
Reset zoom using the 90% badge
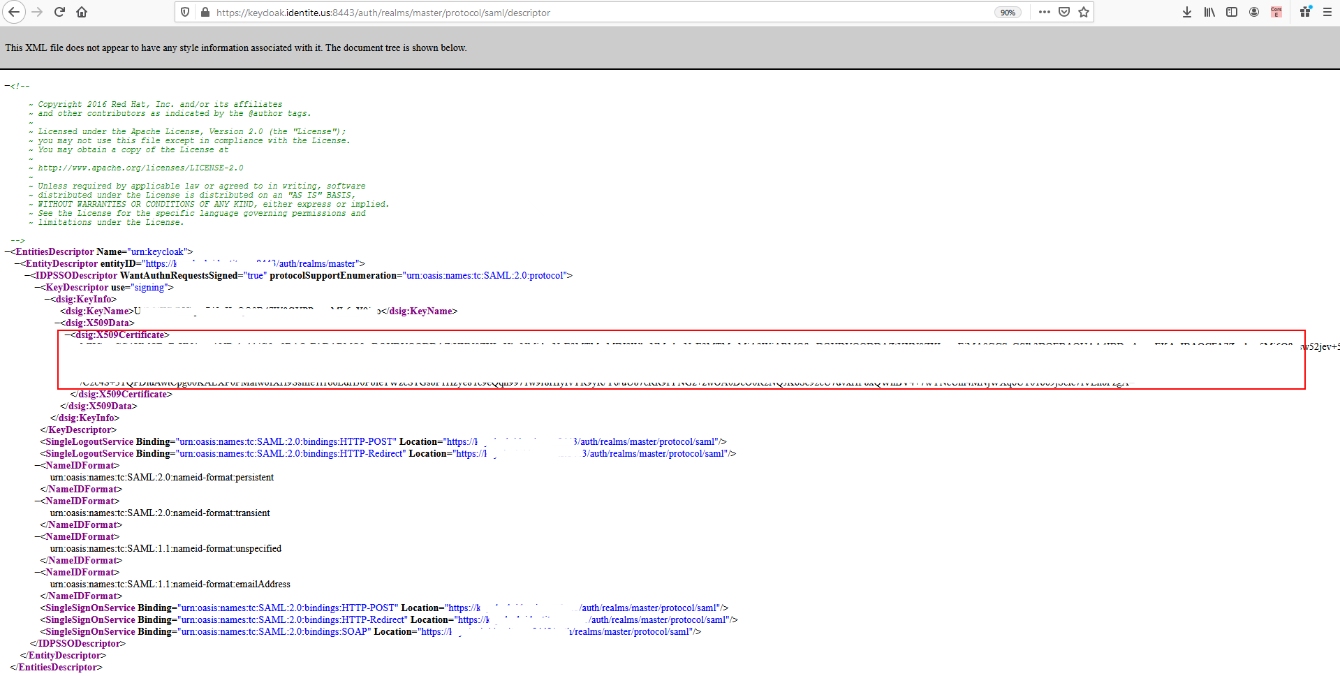tap(1008, 13)
